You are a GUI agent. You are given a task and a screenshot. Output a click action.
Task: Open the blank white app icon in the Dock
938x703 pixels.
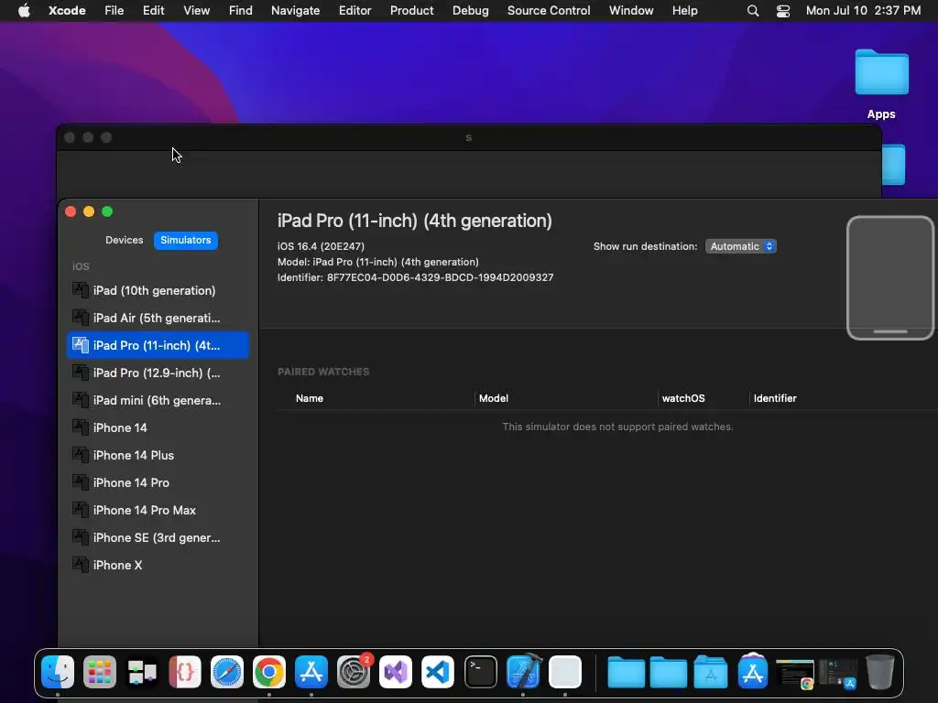[x=565, y=672]
